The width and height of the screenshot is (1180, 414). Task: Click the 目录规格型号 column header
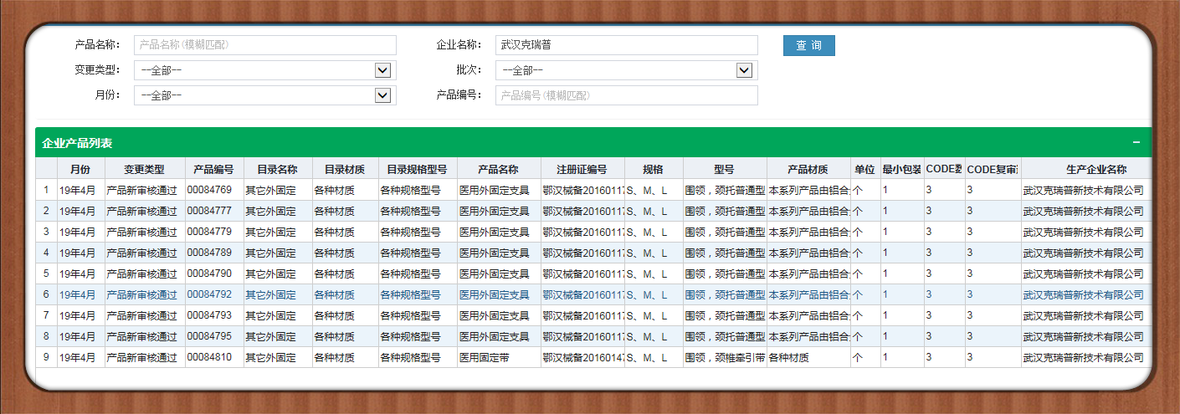417,169
